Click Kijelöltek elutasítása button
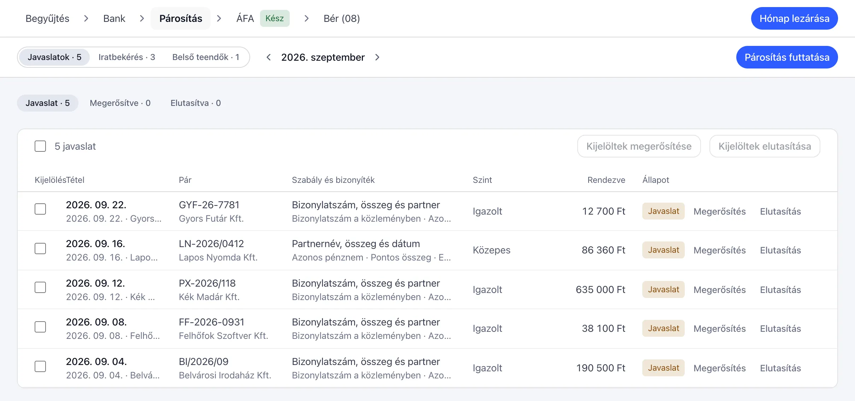This screenshot has height=401, width=855. [x=765, y=146]
